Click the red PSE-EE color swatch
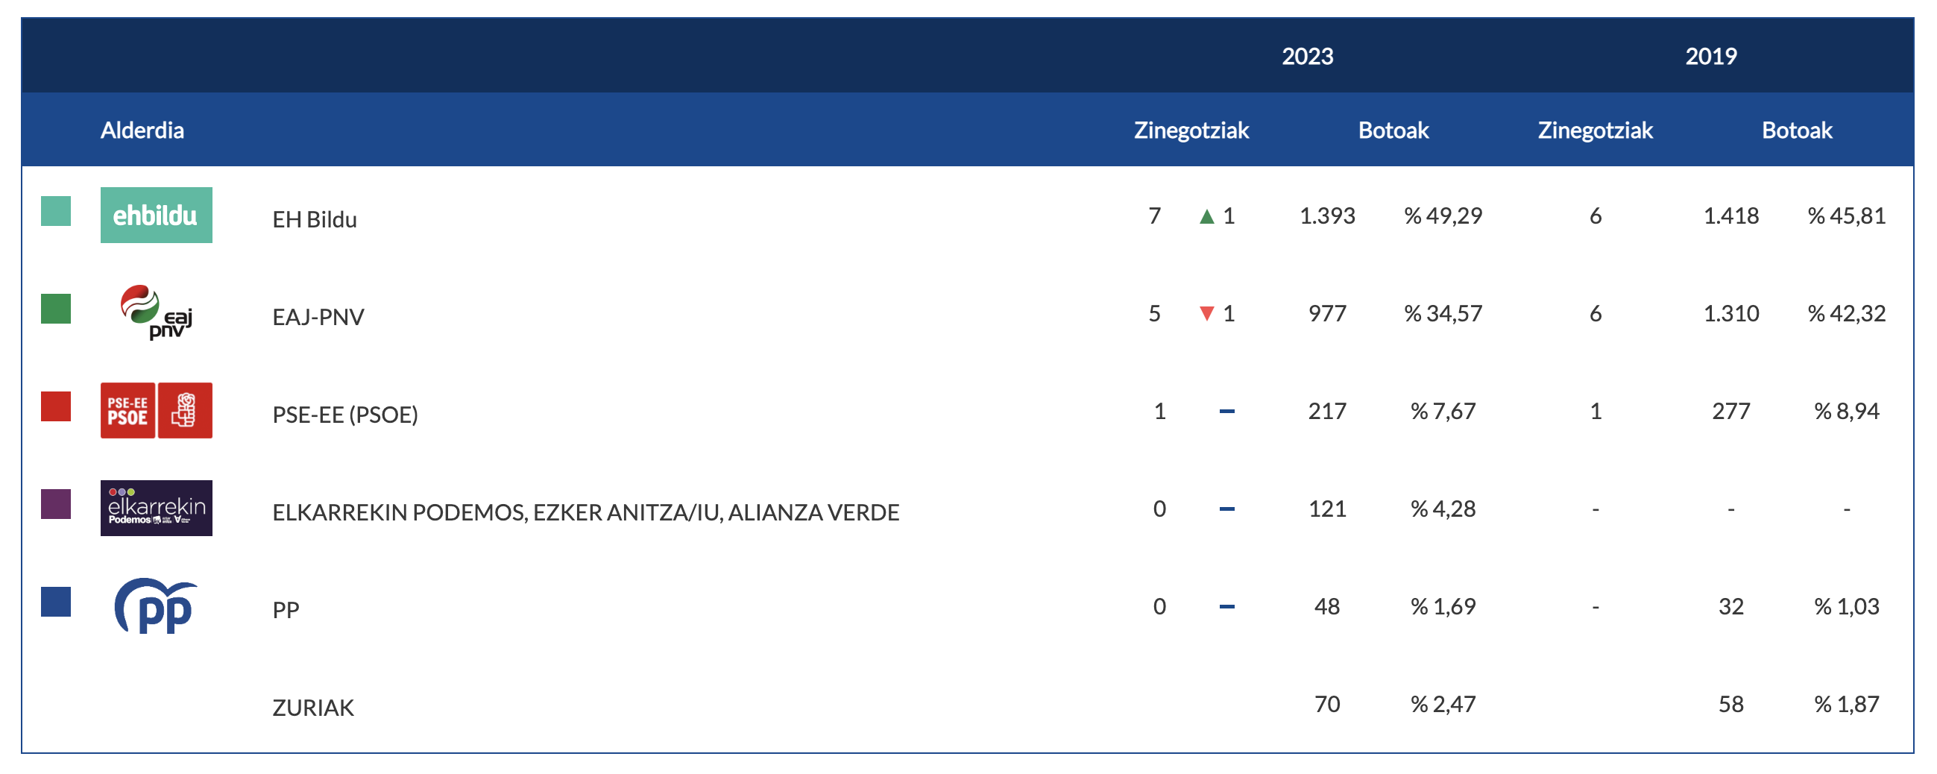Viewport: 1937px width, 774px height. [x=56, y=407]
